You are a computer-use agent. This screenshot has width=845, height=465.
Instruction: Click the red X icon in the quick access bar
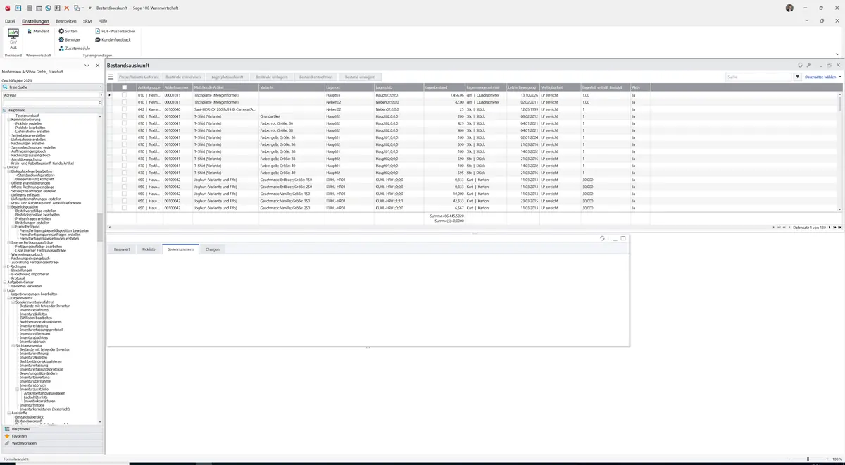point(66,8)
